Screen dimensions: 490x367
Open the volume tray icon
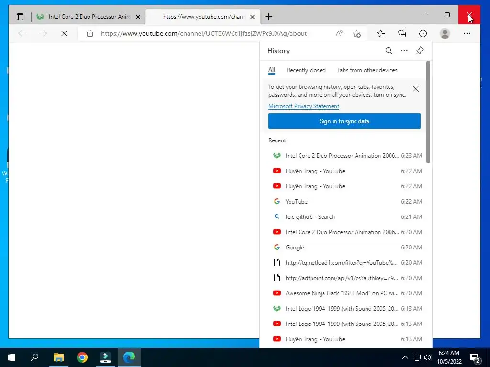[428, 357]
